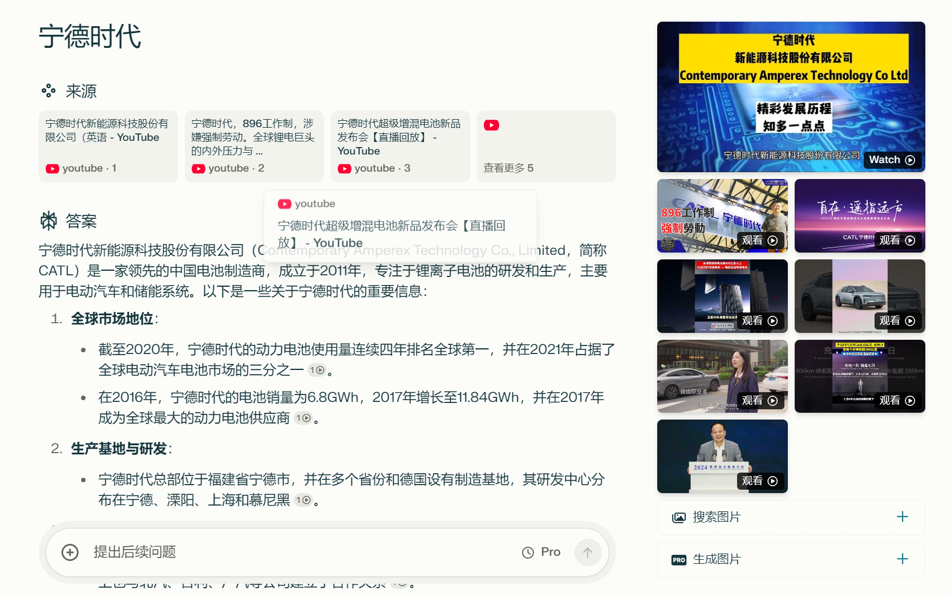Click the PRO badge icon beside 生成图片
951x598 pixels.
(x=679, y=560)
